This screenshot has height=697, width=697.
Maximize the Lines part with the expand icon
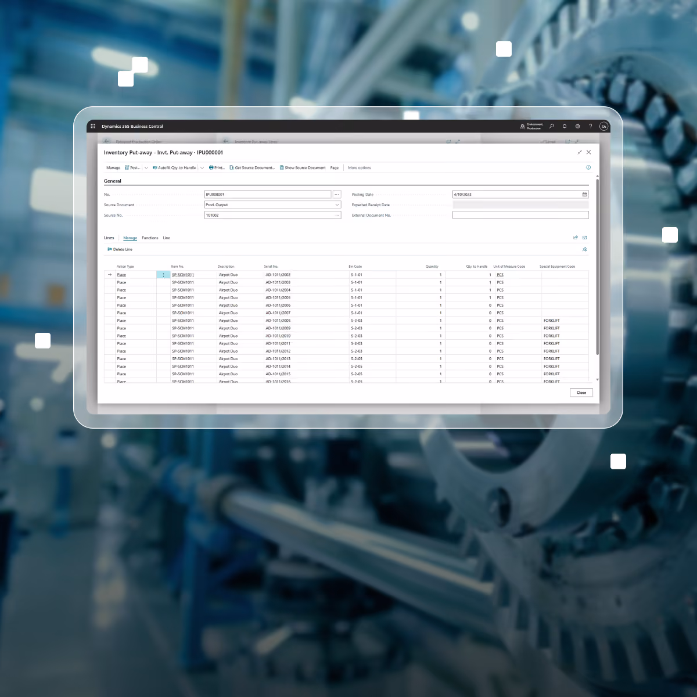[x=585, y=238]
